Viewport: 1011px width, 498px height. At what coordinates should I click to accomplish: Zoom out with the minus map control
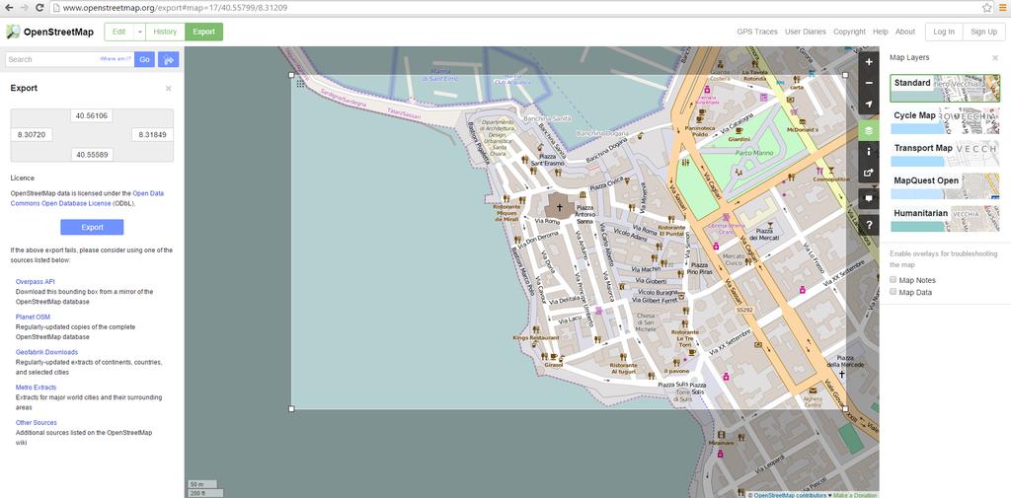click(869, 83)
